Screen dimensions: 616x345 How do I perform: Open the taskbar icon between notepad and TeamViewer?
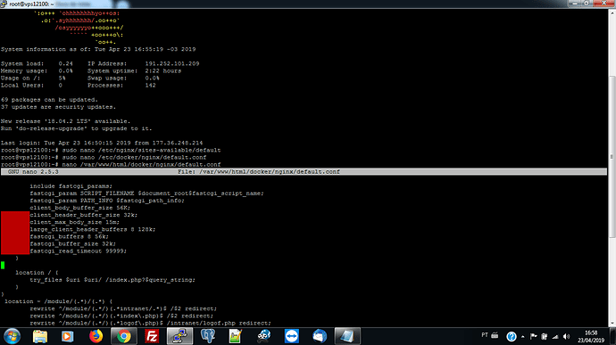coord(263,336)
